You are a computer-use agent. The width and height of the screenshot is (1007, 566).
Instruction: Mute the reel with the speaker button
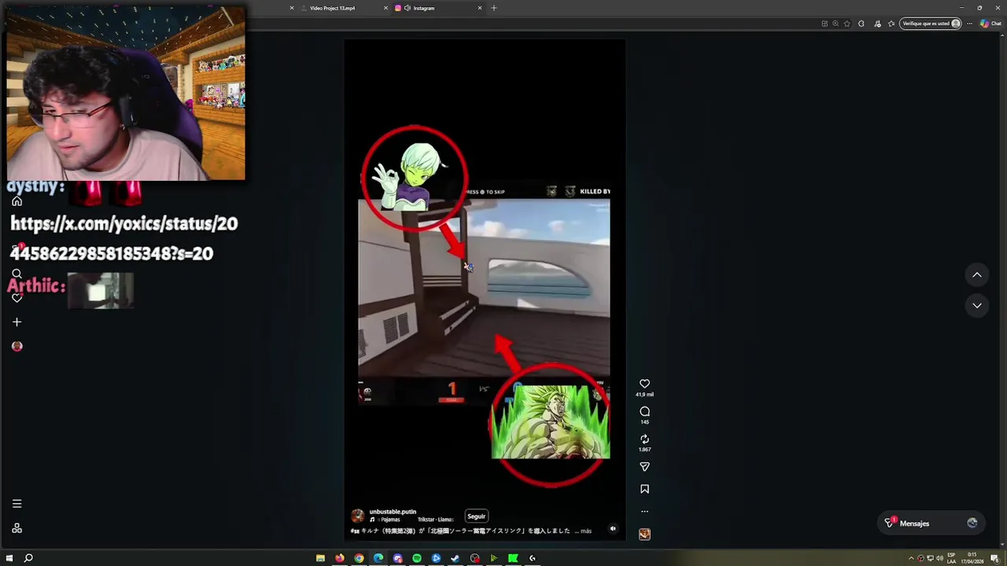point(613,529)
